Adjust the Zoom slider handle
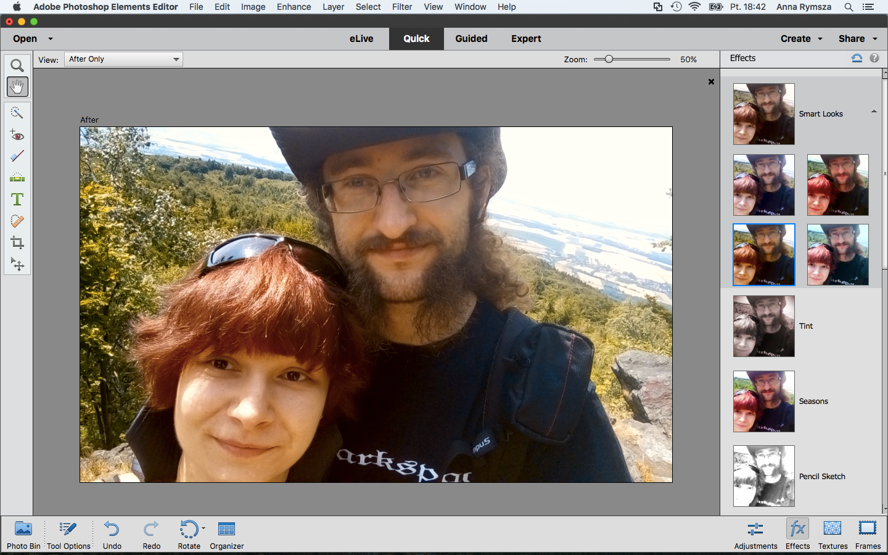The image size is (888, 555). click(x=609, y=59)
